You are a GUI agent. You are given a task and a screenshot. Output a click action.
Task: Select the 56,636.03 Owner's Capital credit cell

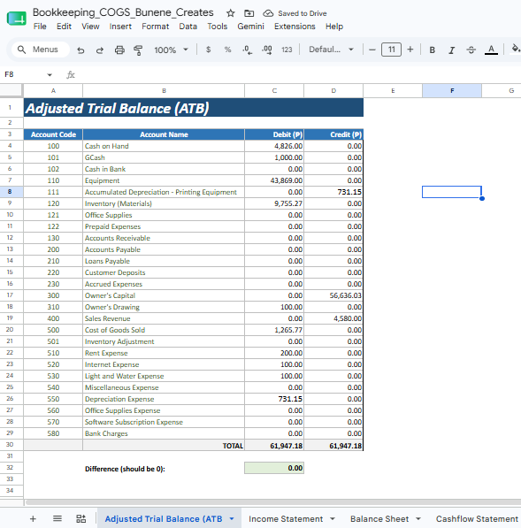[x=333, y=295]
